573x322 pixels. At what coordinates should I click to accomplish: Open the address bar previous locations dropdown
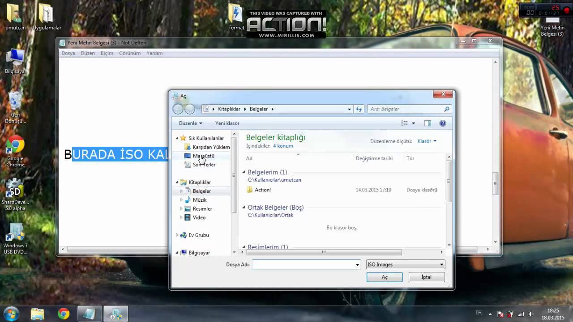coord(350,109)
